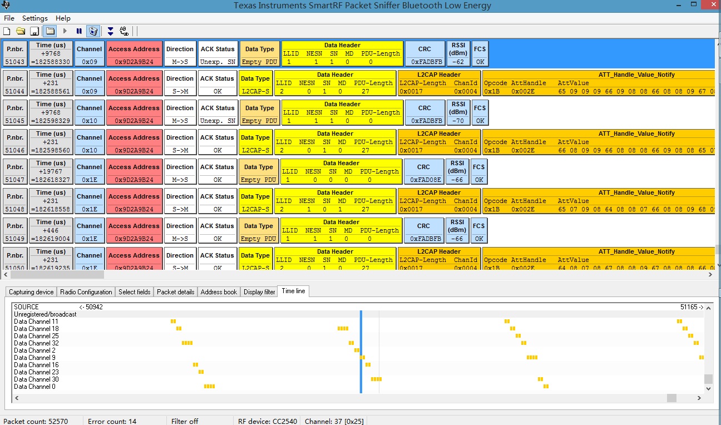Image resolution: width=721 pixels, height=425 pixels.
Task: Select packet number 51048 cell
Action: point(15,201)
